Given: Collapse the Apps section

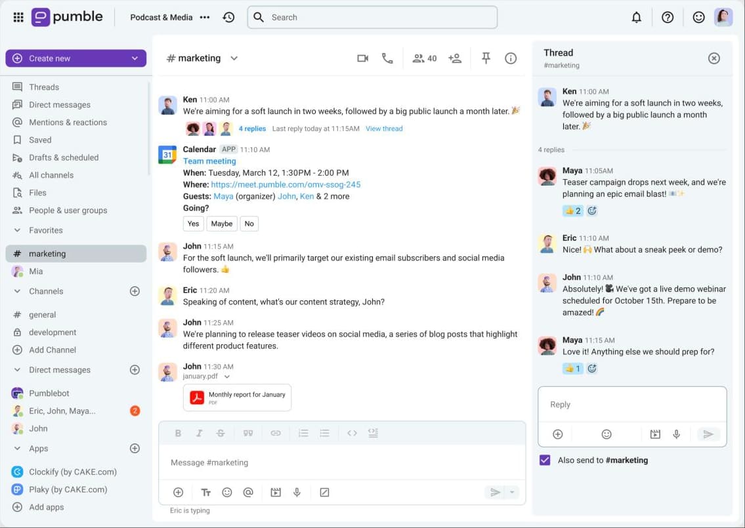Looking at the screenshot, I should pyautogui.click(x=18, y=449).
